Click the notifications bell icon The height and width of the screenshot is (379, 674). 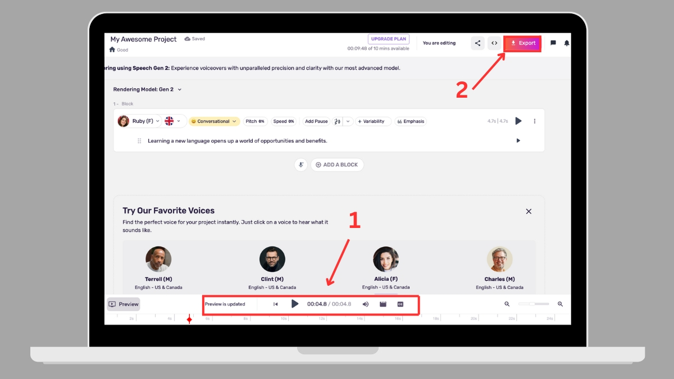coord(567,43)
